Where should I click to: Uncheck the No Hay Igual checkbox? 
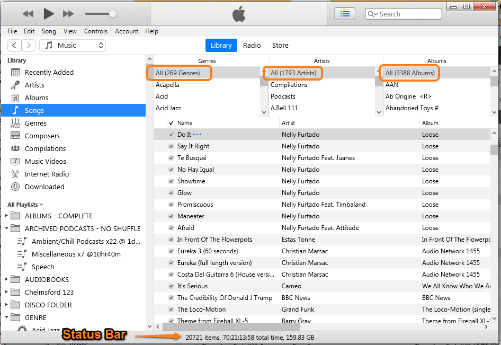click(171, 170)
